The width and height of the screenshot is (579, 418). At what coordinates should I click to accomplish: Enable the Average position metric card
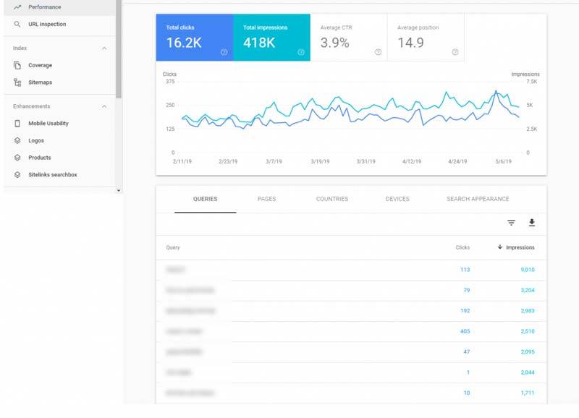(425, 37)
